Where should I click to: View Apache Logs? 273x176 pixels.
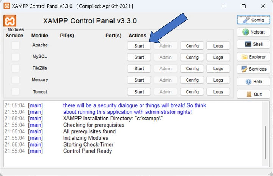pyautogui.click(x=218, y=46)
